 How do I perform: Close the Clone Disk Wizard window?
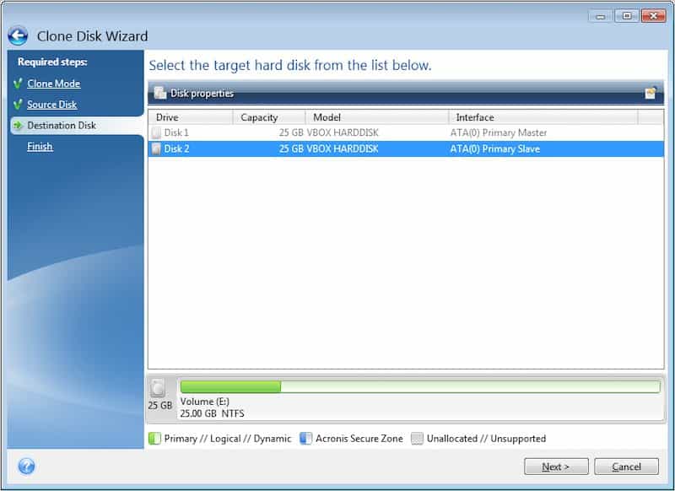653,16
